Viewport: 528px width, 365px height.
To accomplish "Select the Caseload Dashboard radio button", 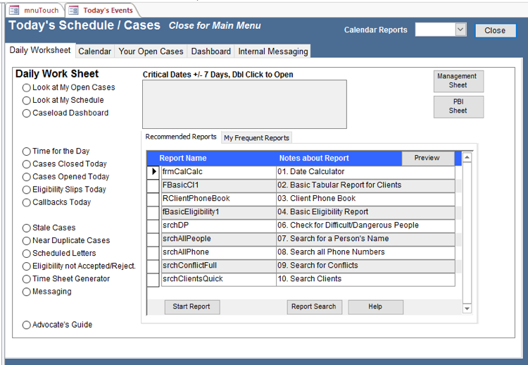I will [x=27, y=113].
